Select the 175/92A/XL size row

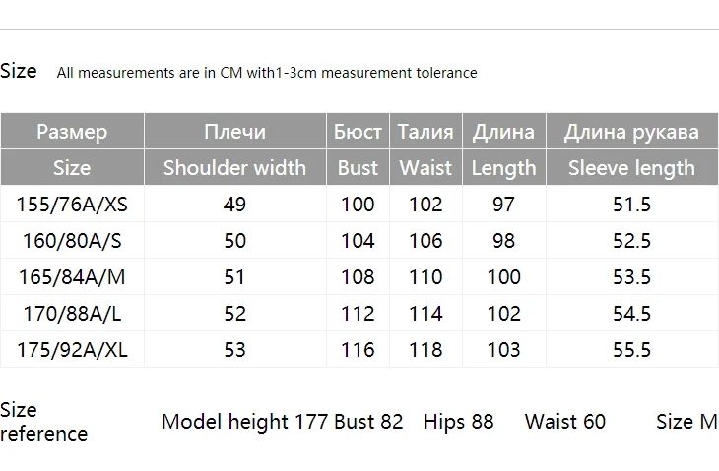[x=72, y=349]
